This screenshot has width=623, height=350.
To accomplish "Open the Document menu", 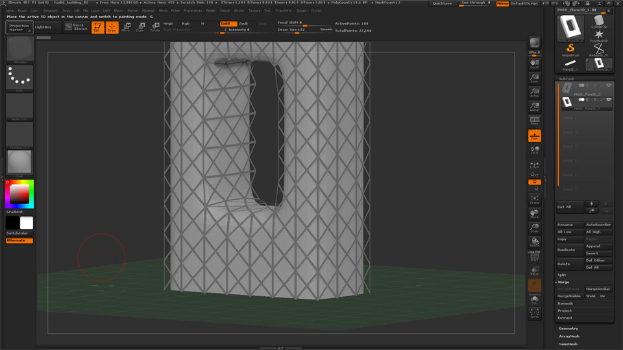I will 50,11.
